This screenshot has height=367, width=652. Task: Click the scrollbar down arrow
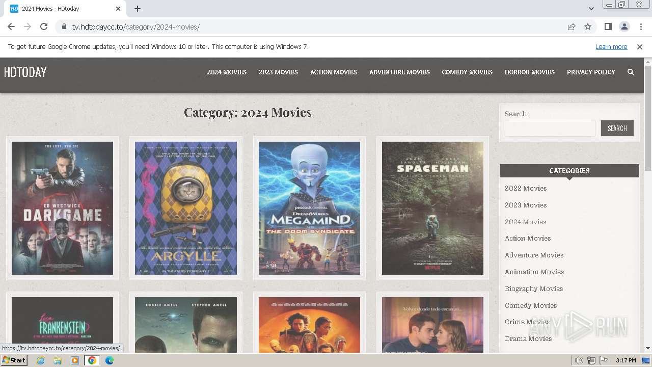point(648,348)
